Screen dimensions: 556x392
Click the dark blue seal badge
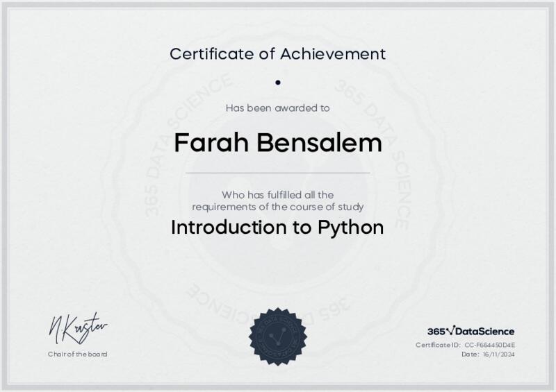(x=278, y=336)
